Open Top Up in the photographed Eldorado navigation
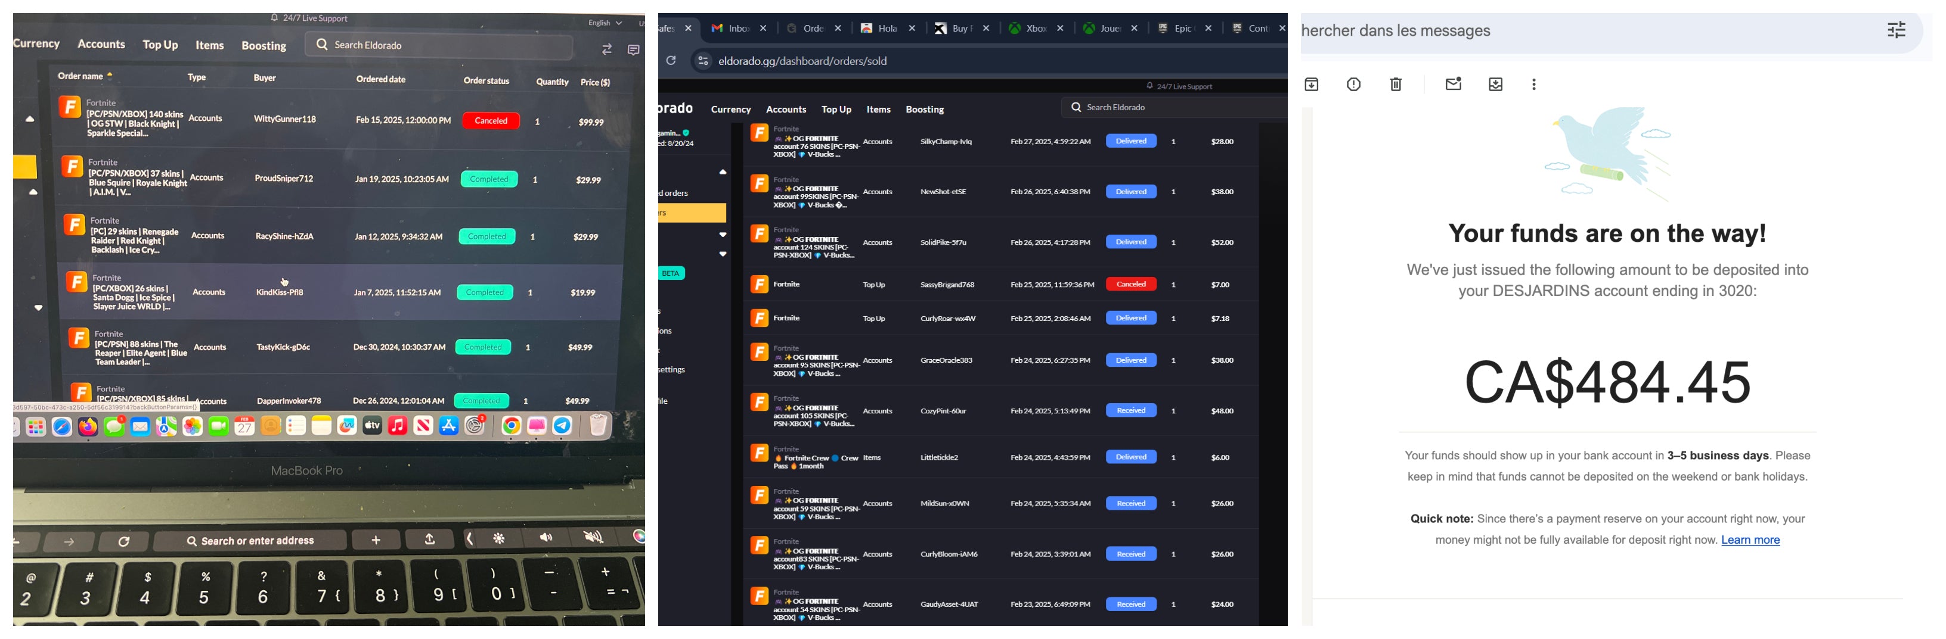This screenshot has height=639, width=1946. (x=160, y=45)
